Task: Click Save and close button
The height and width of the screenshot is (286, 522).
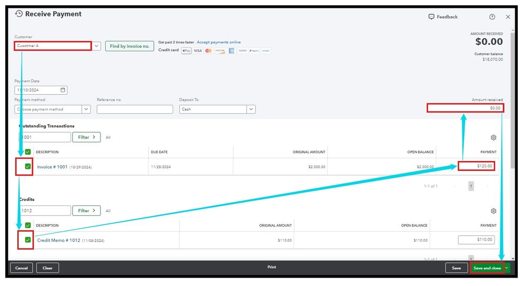Action: click(487, 268)
